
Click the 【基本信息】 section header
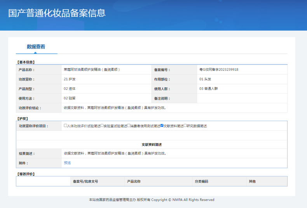(x=26, y=62)
